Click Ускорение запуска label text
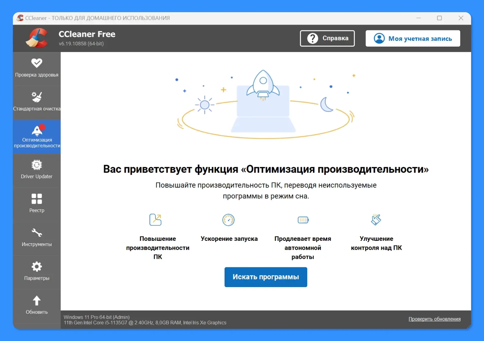This screenshot has height=341, width=484. [x=229, y=239]
